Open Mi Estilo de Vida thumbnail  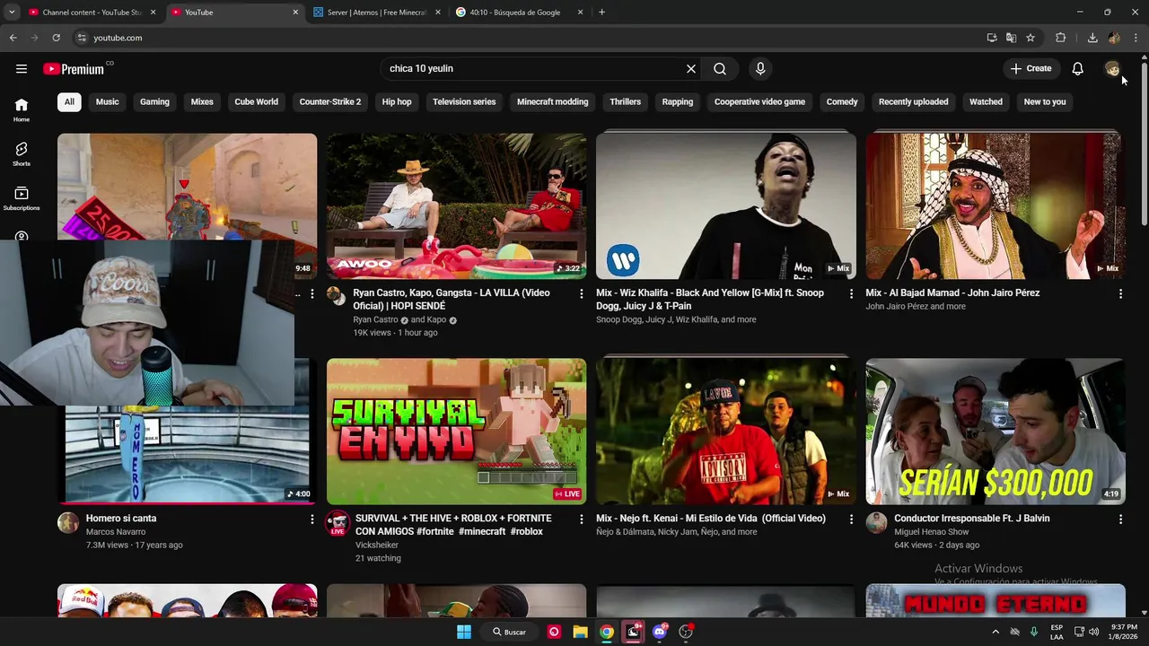coord(725,432)
